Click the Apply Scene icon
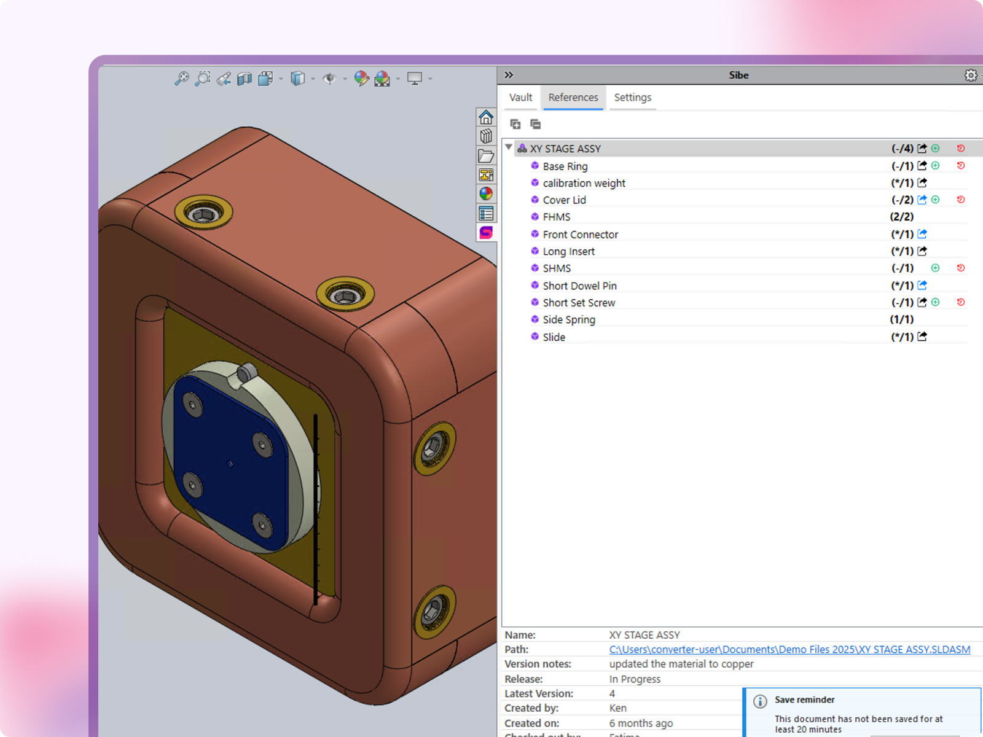 click(382, 79)
